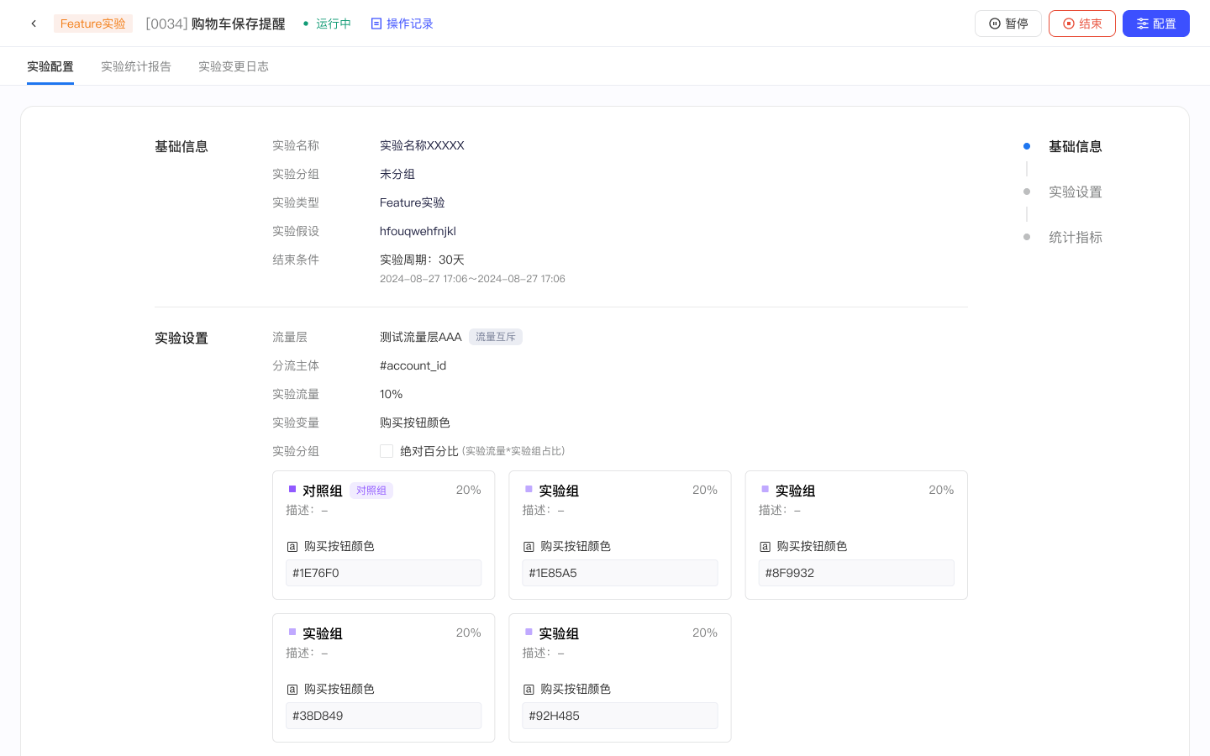Click the 10% traffic value
The height and width of the screenshot is (756, 1210).
(x=391, y=394)
